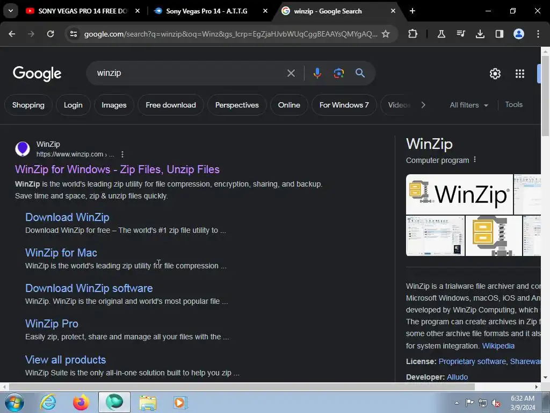Launch Internet Explorer from taskbar
550x413 pixels.
48,402
